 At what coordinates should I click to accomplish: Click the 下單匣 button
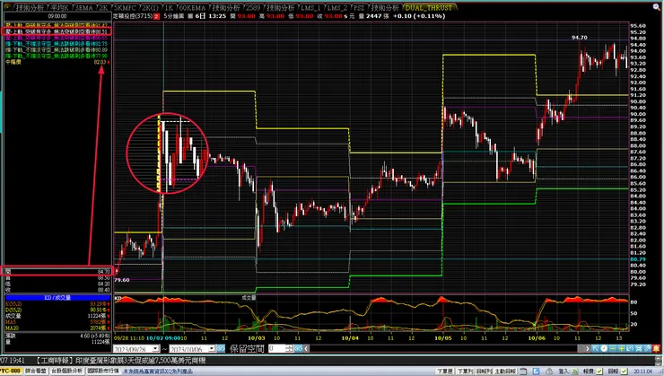pyautogui.click(x=445, y=372)
